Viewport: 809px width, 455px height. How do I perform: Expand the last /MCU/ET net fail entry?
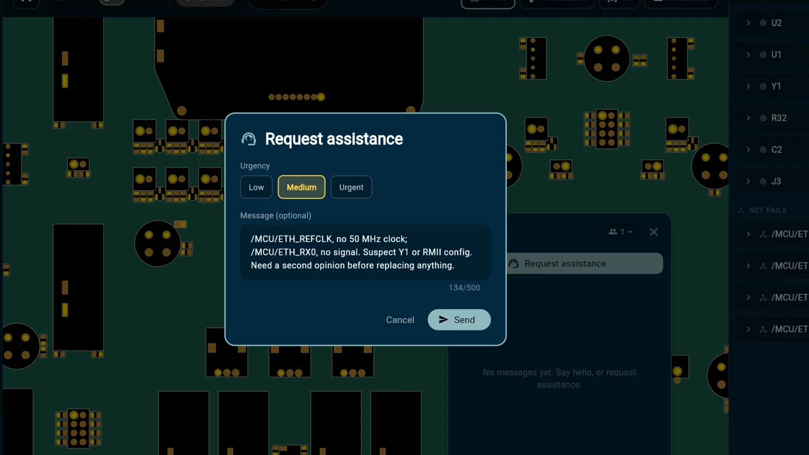click(748, 329)
